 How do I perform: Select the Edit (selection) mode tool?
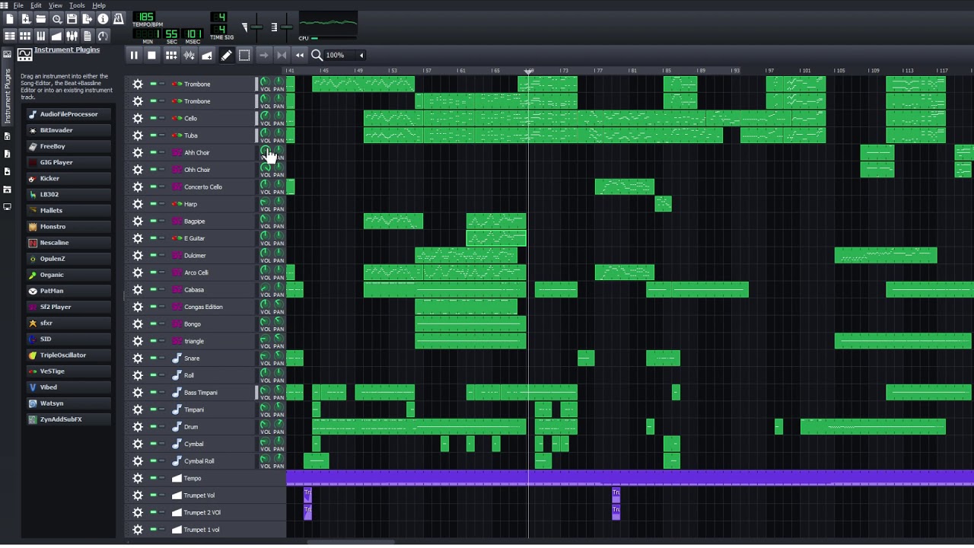point(244,55)
